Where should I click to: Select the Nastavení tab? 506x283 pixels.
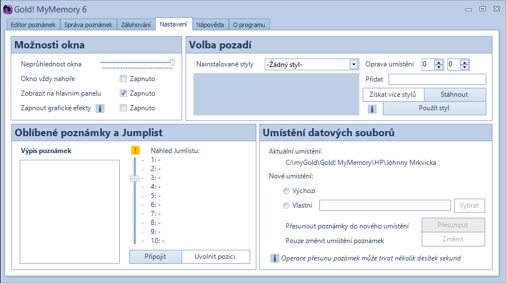(174, 24)
